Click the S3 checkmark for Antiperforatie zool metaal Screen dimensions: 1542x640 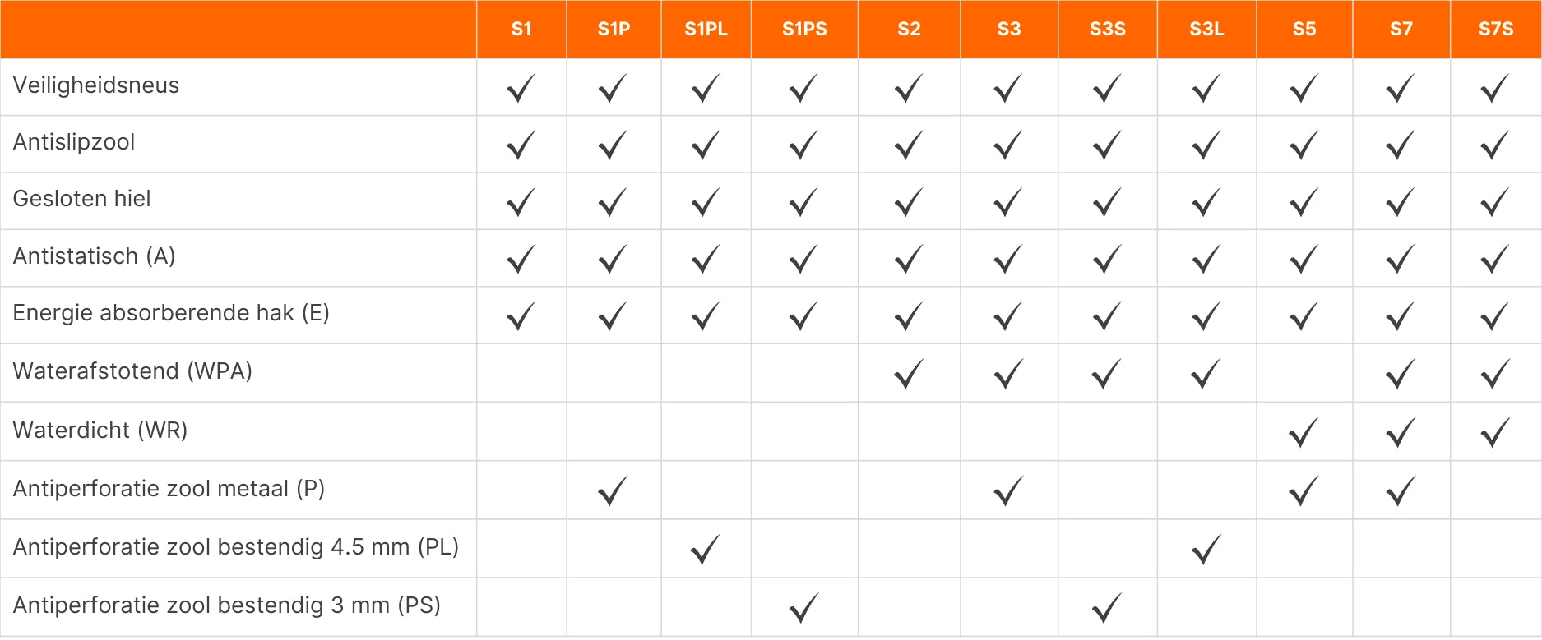click(1008, 490)
